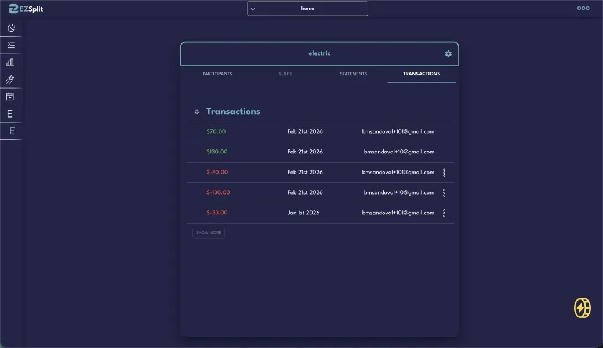Screen dimensions: 603x348
Task: Click the $-70.00 amount
Action: tap(217, 172)
